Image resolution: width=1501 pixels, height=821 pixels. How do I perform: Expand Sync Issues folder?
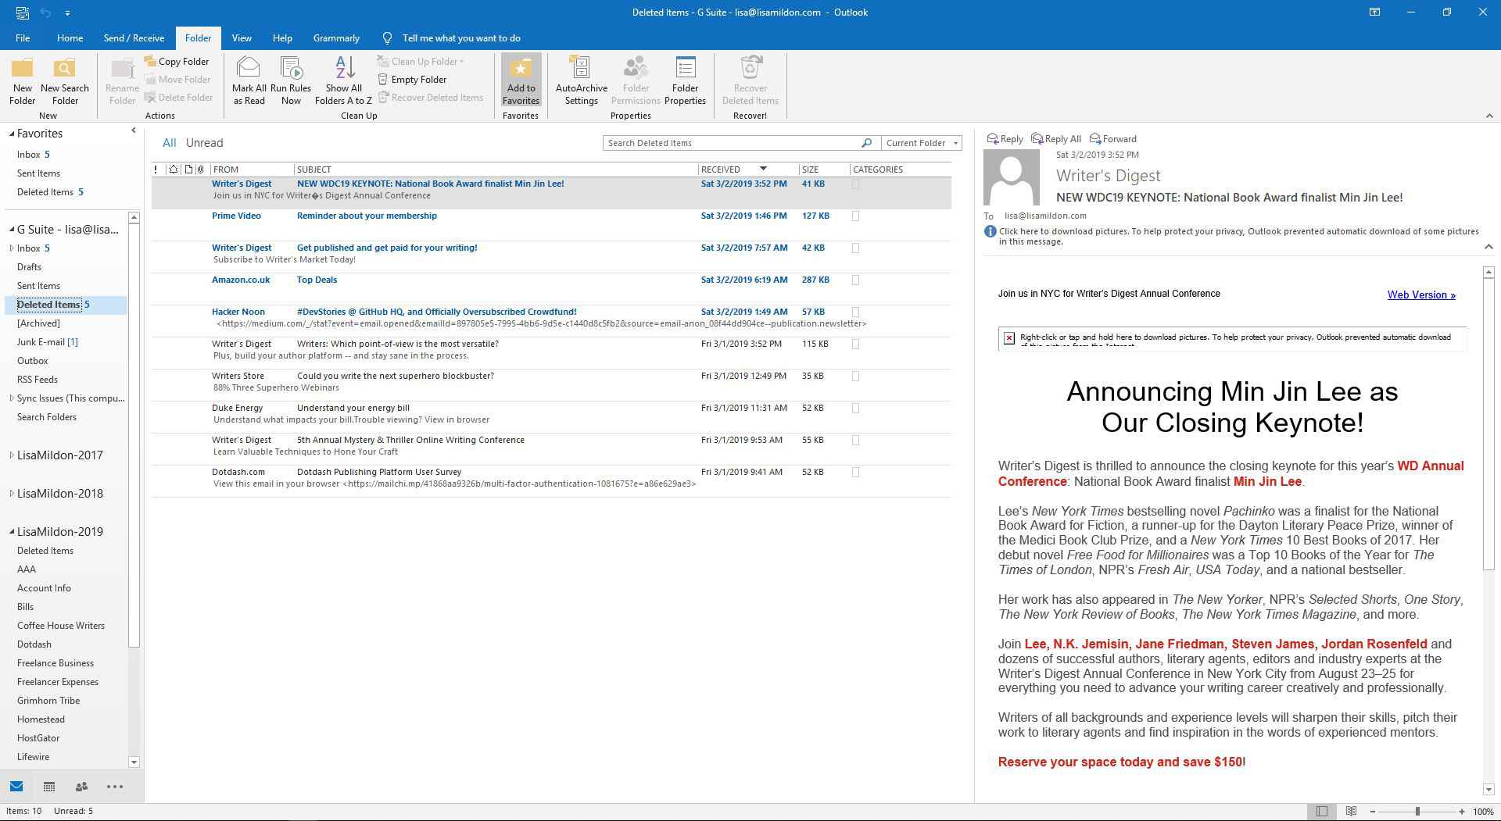pyautogui.click(x=11, y=398)
